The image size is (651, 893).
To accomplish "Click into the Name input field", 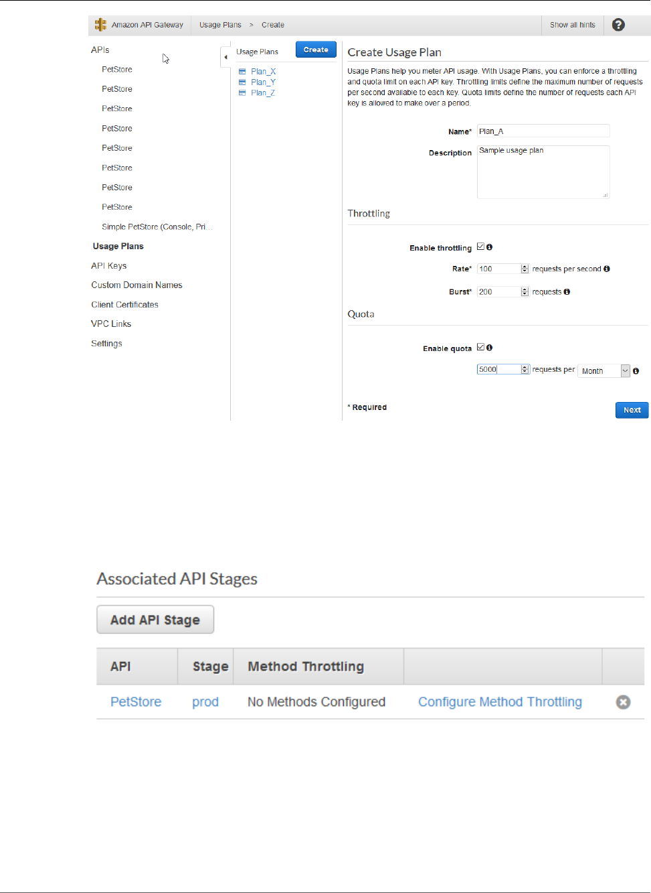I will coord(543,131).
